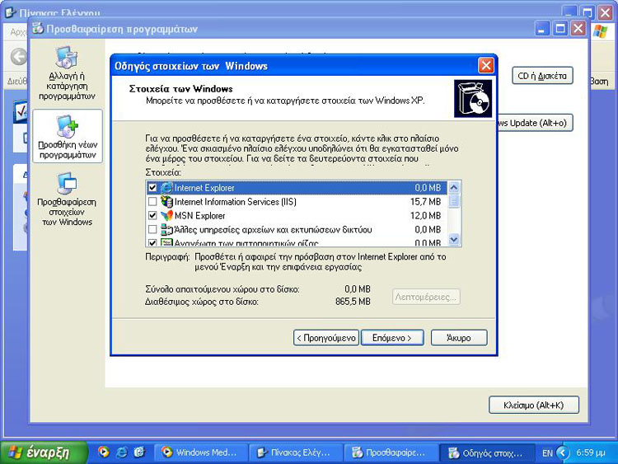Screen dimensions: 618x464
Task: Click the Λεπτομέρειες... button
Action: 426,297
